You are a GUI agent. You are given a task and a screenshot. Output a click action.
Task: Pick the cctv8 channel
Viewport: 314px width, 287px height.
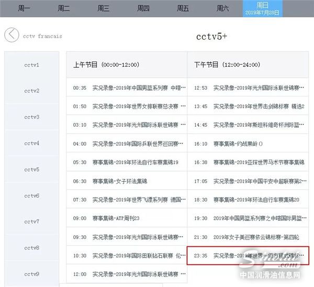coord(32,248)
